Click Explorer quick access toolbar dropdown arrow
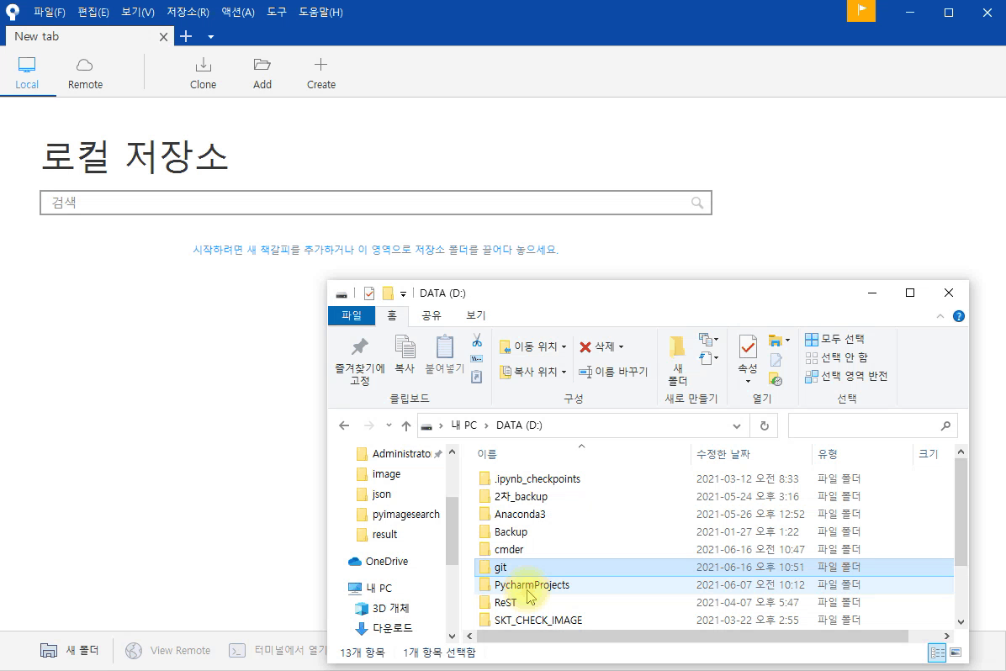 pyautogui.click(x=403, y=293)
